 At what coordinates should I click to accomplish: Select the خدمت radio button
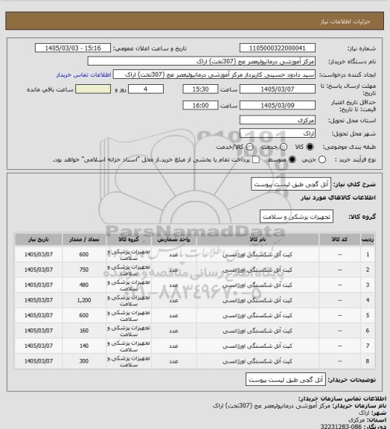[284, 147]
